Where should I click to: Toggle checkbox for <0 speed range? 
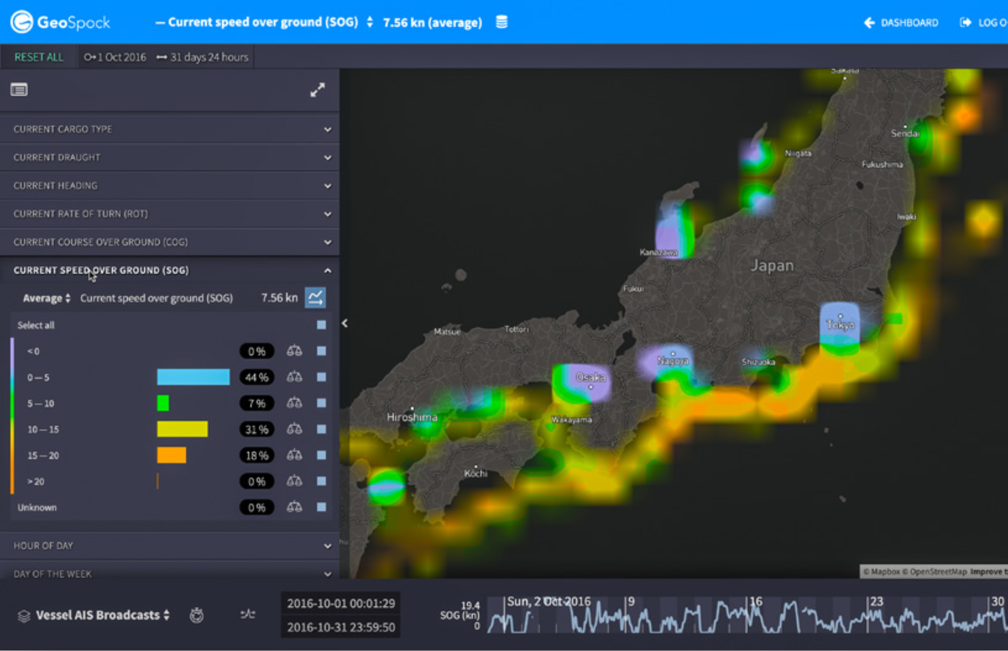321,351
